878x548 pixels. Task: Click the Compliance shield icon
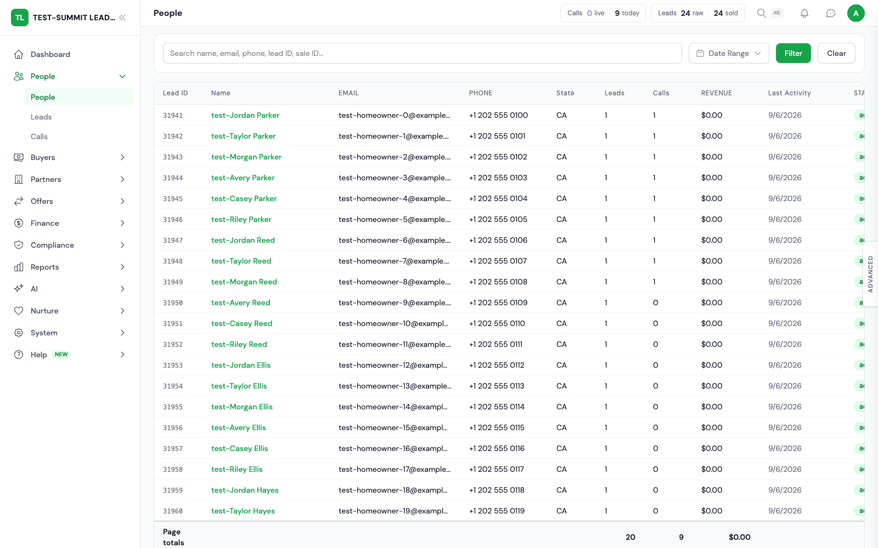(x=19, y=245)
